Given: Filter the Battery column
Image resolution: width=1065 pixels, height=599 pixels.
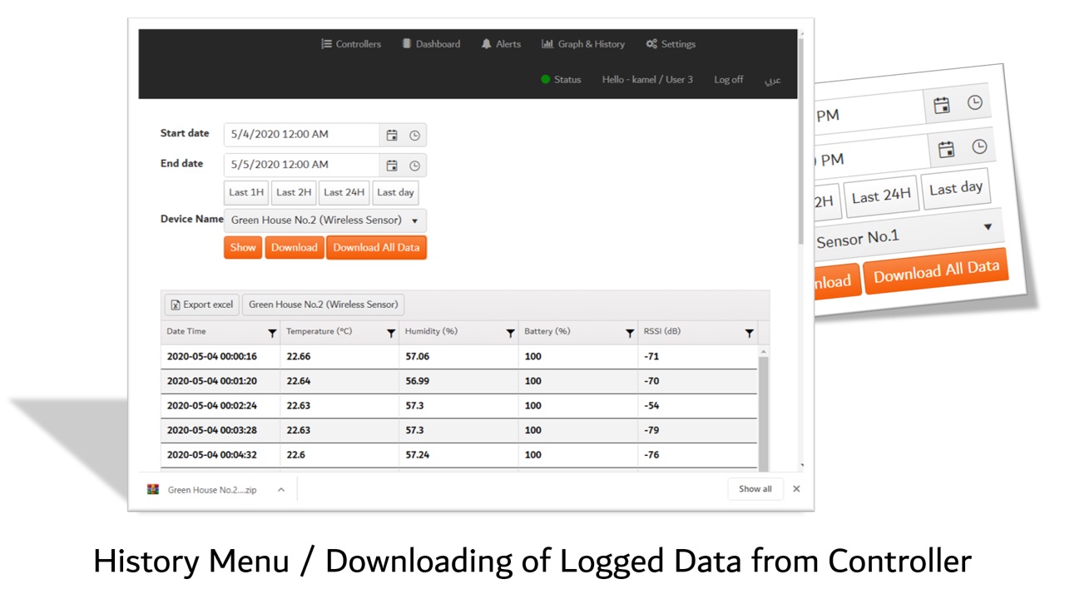Looking at the screenshot, I should [x=630, y=333].
